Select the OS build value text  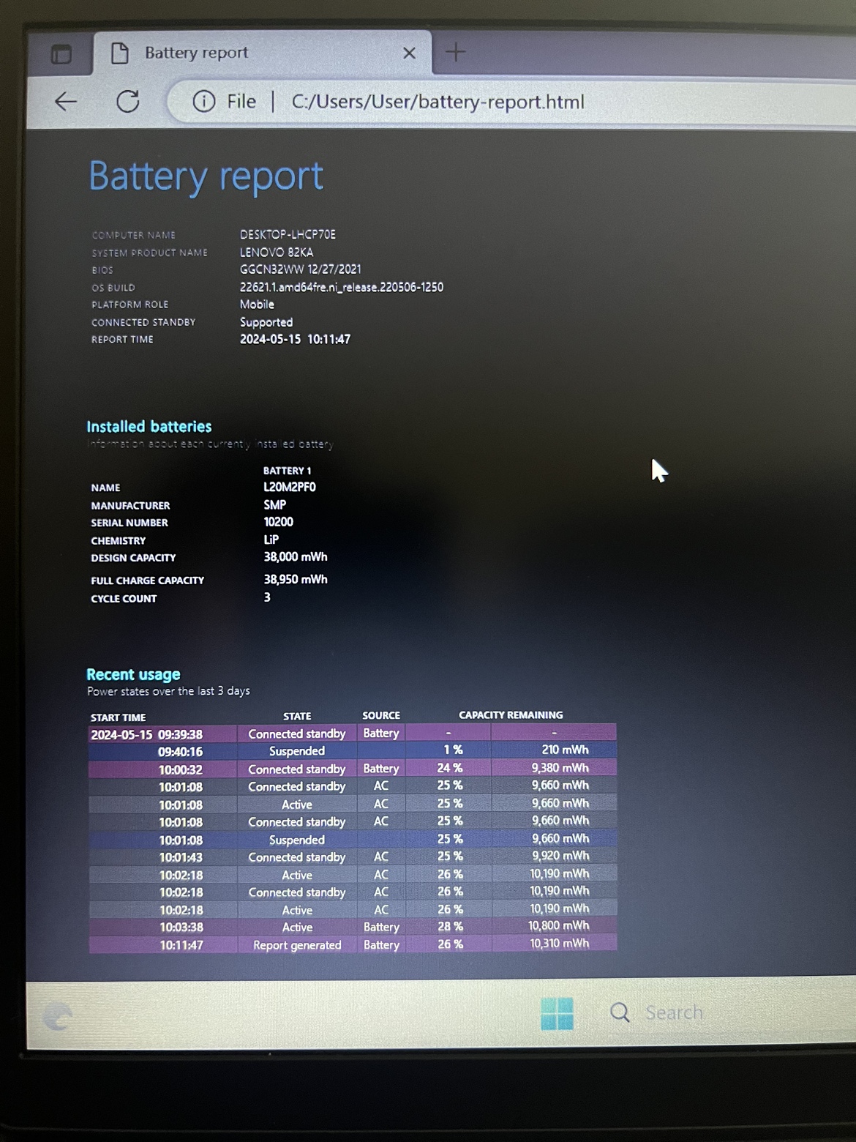[x=342, y=287]
